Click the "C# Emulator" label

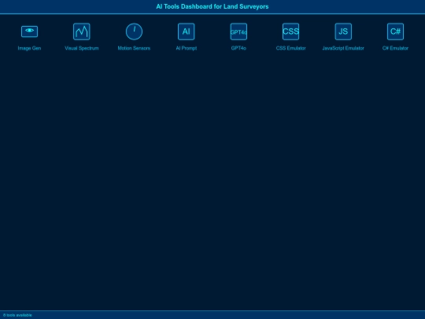pyautogui.click(x=395, y=48)
